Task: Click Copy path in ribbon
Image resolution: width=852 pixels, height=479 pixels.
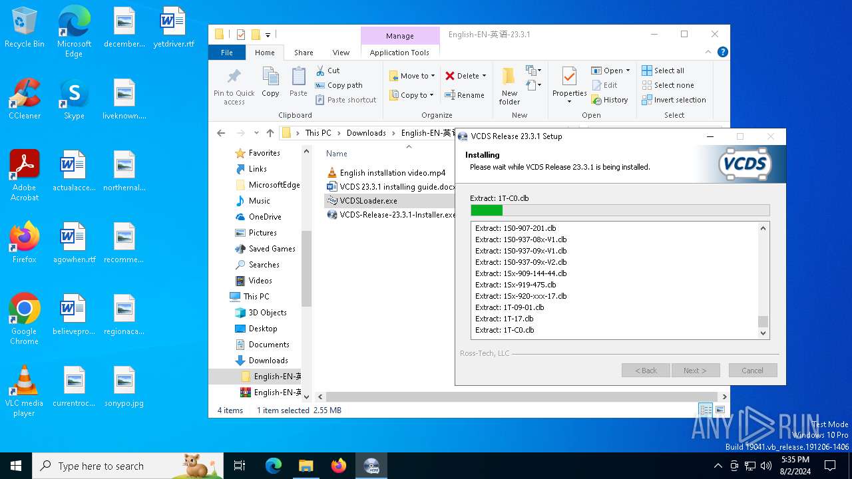Action: point(339,85)
